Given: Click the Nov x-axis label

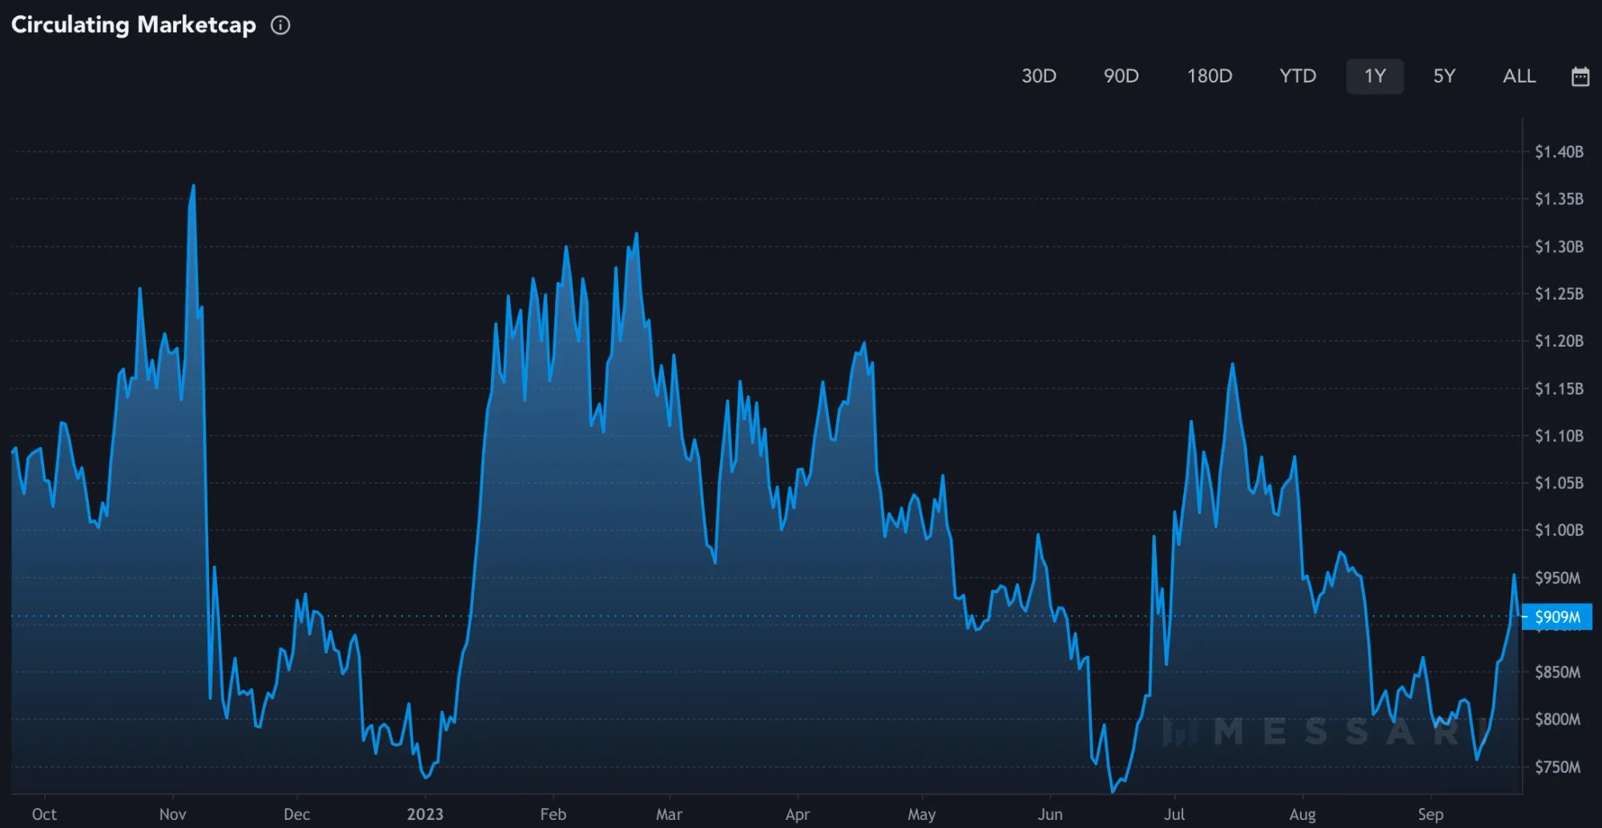Looking at the screenshot, I should [172, 814].
